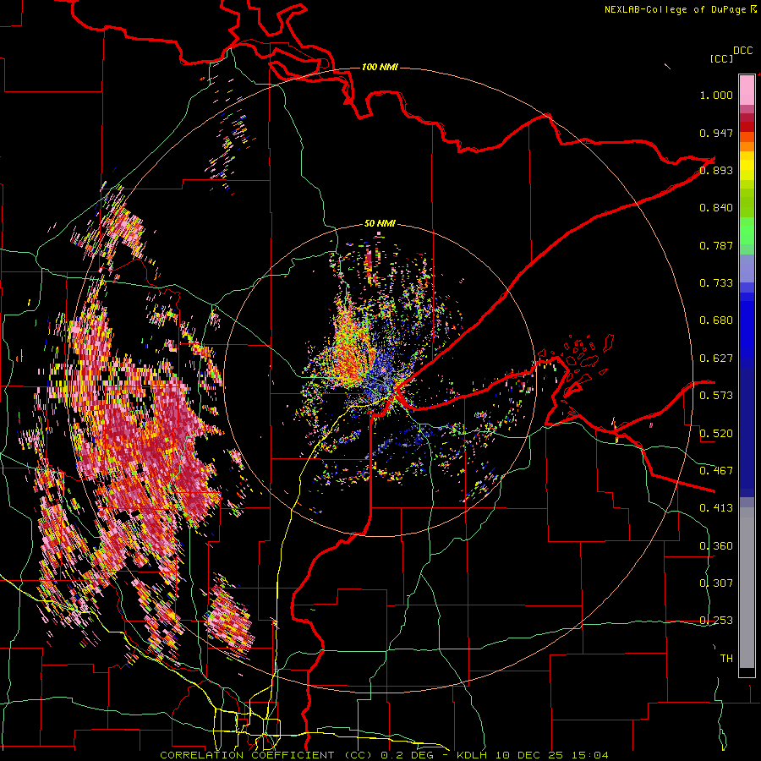Click the gray lower segment of color bar
761x761 pixels.
point(747,588)
